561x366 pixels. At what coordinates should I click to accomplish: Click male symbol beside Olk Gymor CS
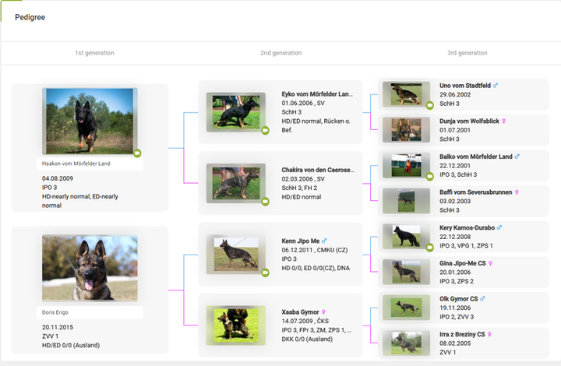coord(482,299)
